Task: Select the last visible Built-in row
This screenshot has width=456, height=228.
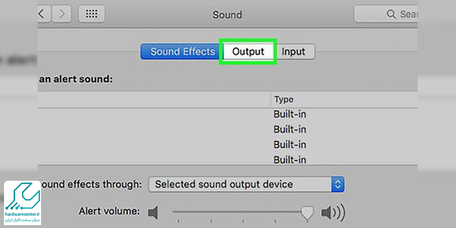Action: pyautogui.click(x=227, y=160)
